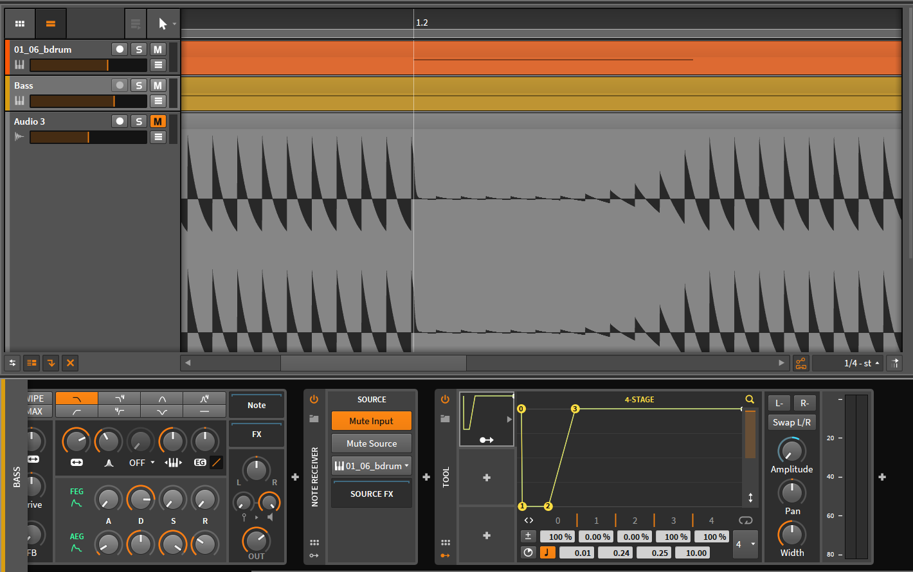
Task: Click the orange X icon below track list
Action: [x=70, y=363]
